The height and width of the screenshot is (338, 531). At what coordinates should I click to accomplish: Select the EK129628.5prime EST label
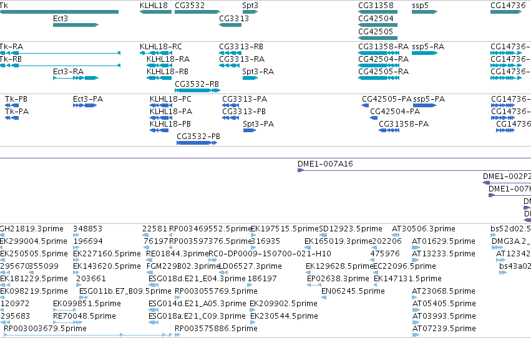click(339, 267)
